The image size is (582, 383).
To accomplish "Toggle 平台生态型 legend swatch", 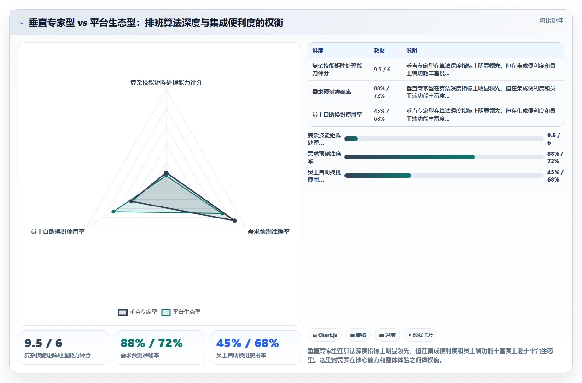I will point(166,312).
